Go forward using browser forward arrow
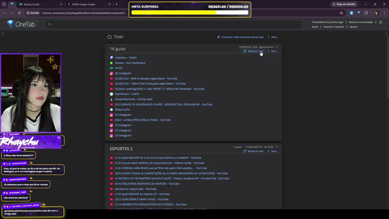Image resolution: width=389 pixels, height=219 pixels. click(12, 13)
